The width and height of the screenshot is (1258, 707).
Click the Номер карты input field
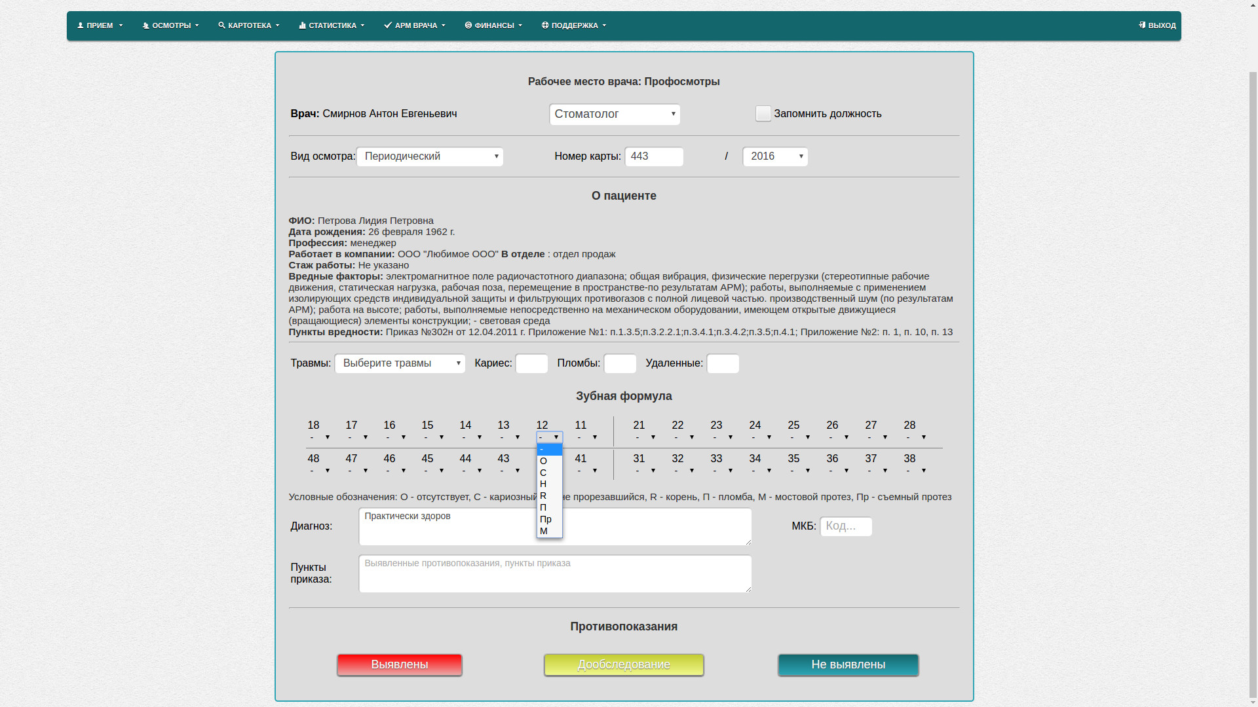pos(654,156)
